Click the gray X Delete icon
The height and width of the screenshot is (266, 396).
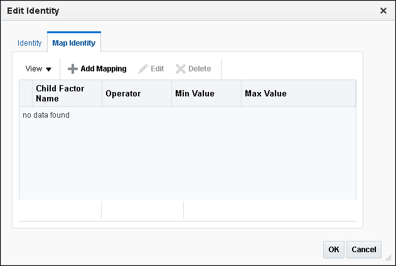181,69
